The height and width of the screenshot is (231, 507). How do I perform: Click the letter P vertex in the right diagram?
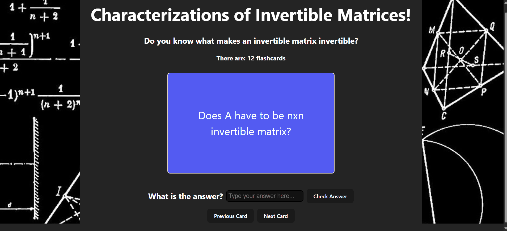[x=484, y=92]
